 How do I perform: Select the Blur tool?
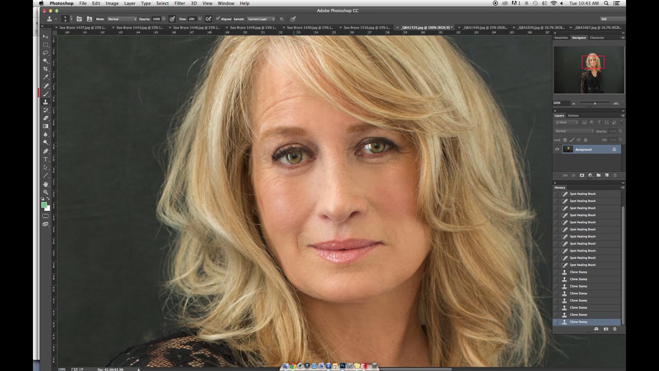[46, 134]
